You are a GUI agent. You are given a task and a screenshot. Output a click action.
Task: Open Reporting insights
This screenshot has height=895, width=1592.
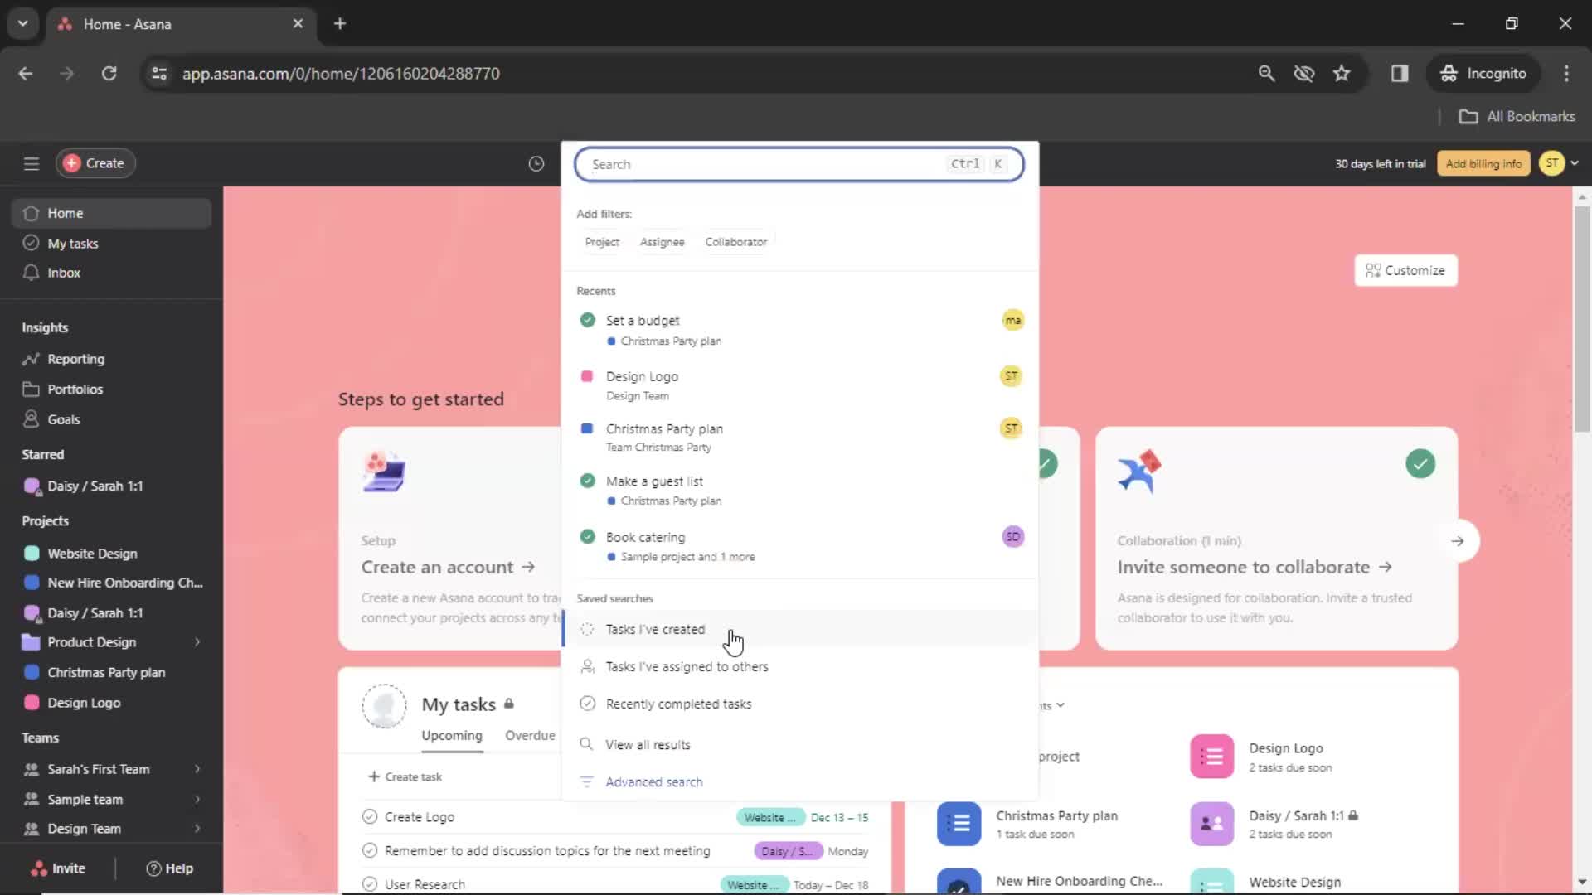point(111,359)
